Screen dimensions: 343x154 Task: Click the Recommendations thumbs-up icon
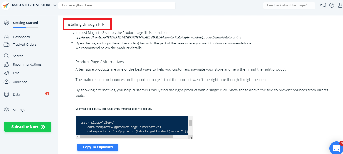pos(6,65)
